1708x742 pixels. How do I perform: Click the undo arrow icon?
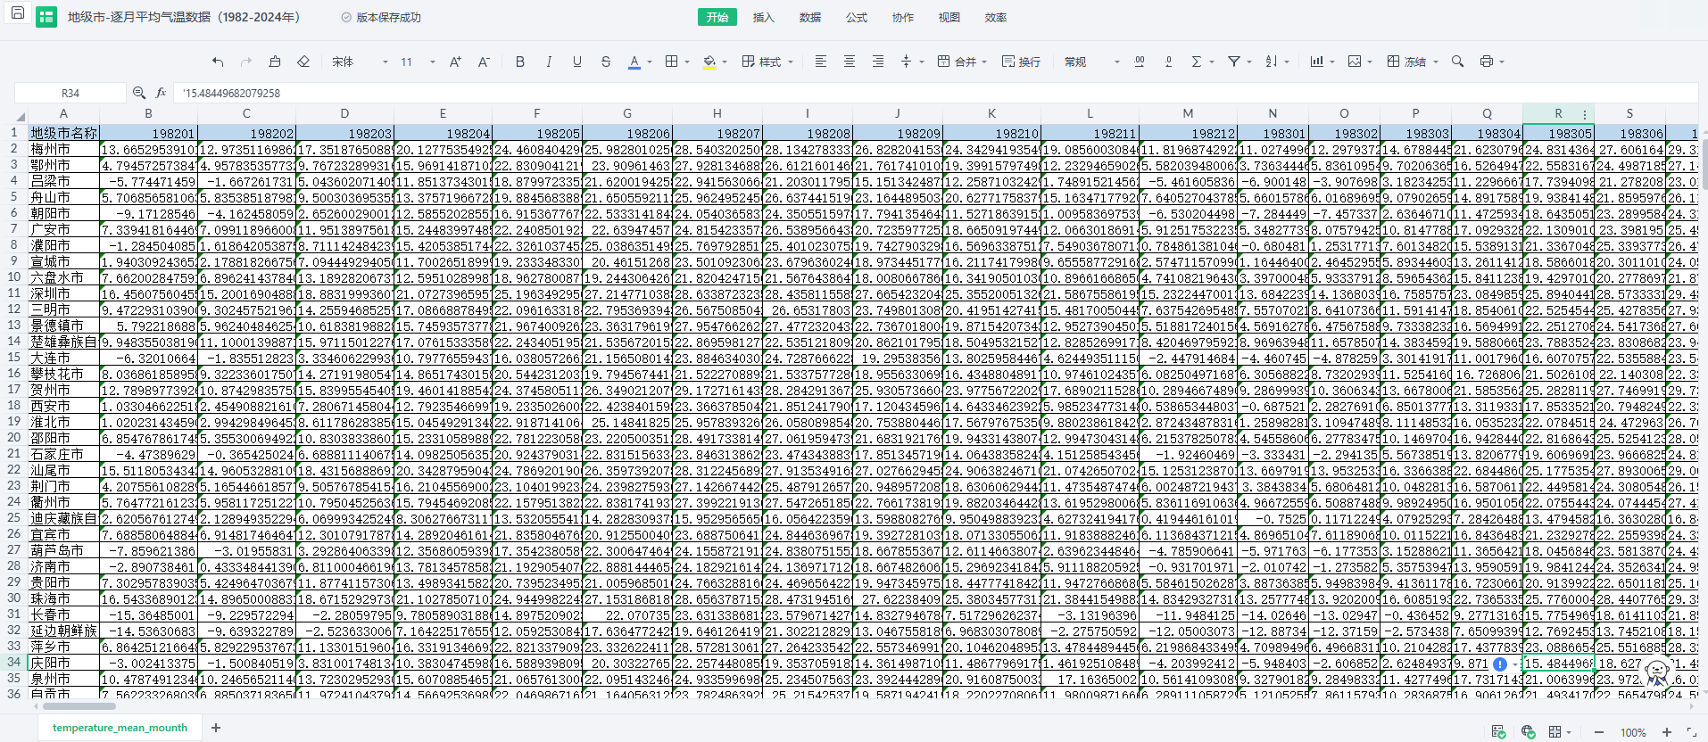pos(218,62)
